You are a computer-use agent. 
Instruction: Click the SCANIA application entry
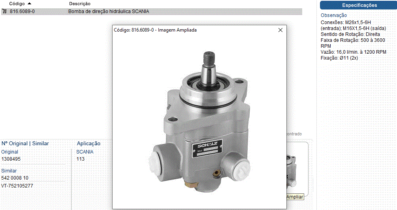pos(85,152)
